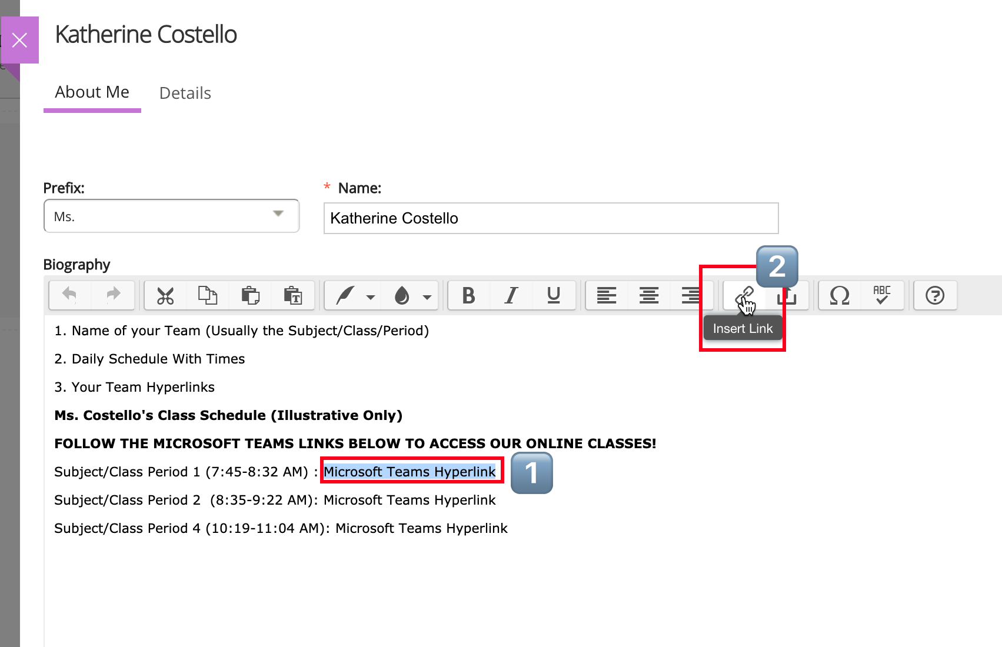
Task: Select the highlight color droplet icon
Action: tap(402, 295)
